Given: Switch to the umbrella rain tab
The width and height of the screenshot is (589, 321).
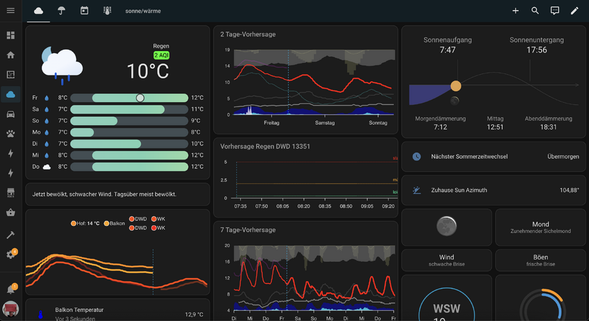Looking at the screenshot, I should (61, 10).
